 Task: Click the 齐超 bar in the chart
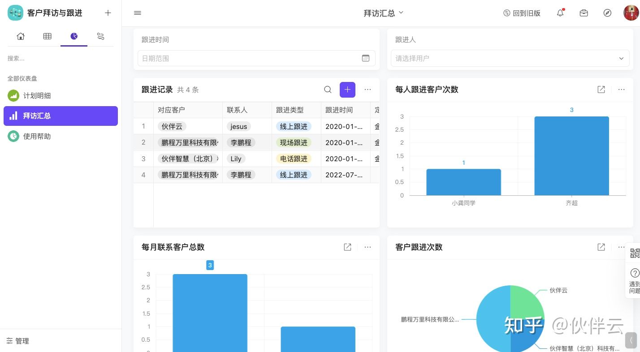tap(571, 156)
